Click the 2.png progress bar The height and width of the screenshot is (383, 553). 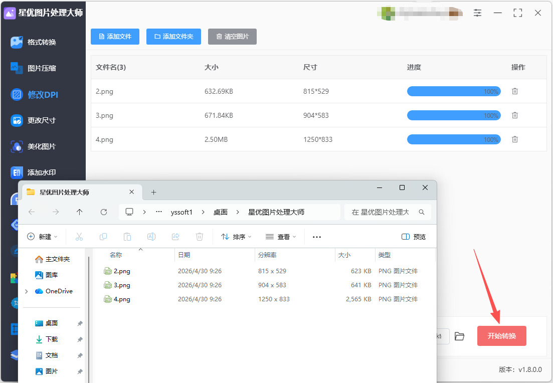454,91
